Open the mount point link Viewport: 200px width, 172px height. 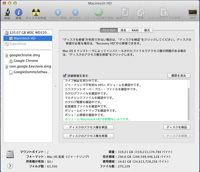(x=48, y=152)
